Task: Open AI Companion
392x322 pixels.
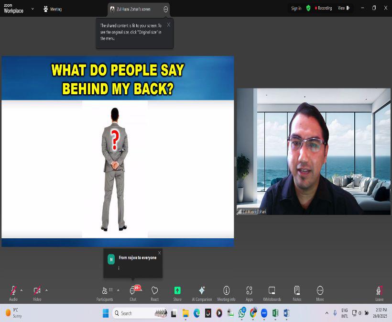Action: pyautogui.click(x=202, y=291)
